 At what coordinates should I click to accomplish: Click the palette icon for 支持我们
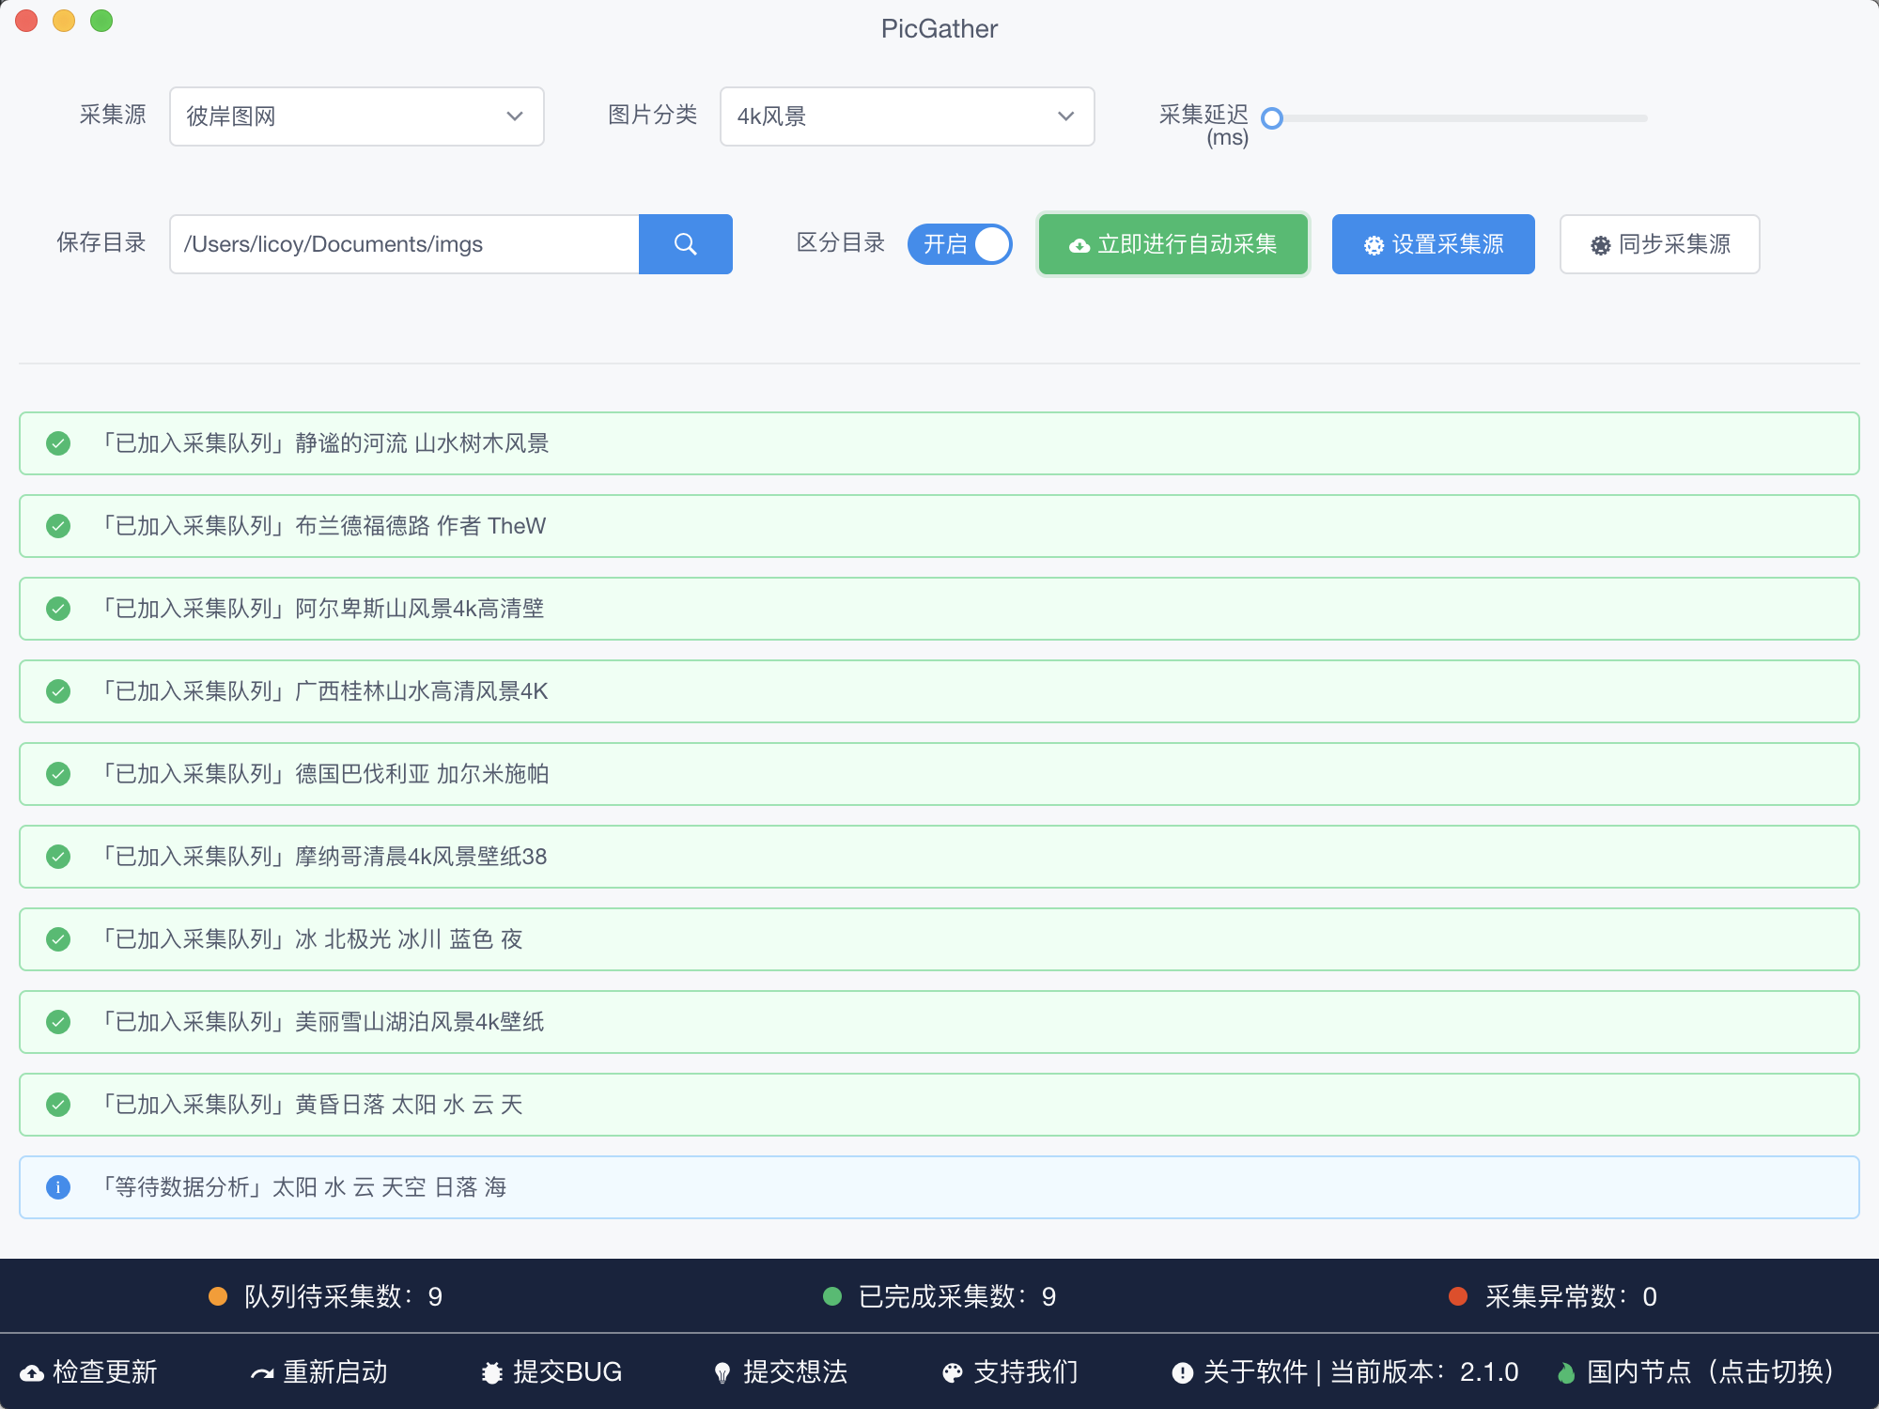click(952, 1373)
